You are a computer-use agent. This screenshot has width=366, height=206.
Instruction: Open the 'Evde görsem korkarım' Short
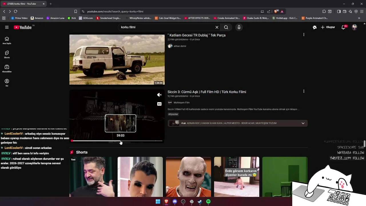237,177
